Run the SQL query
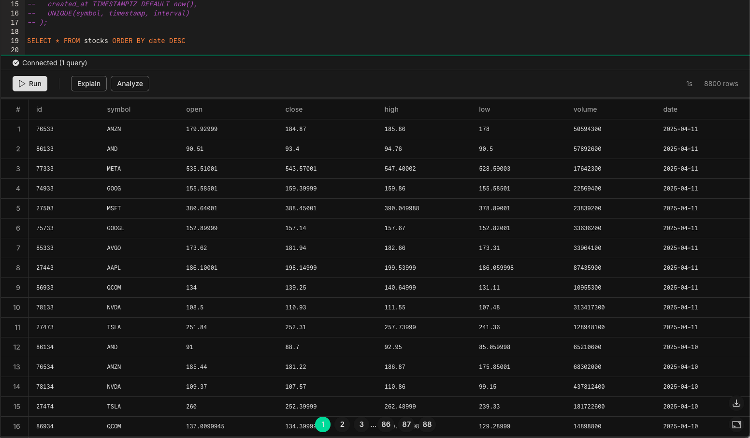This screenshot has width=750, height=438. point(30,84)
